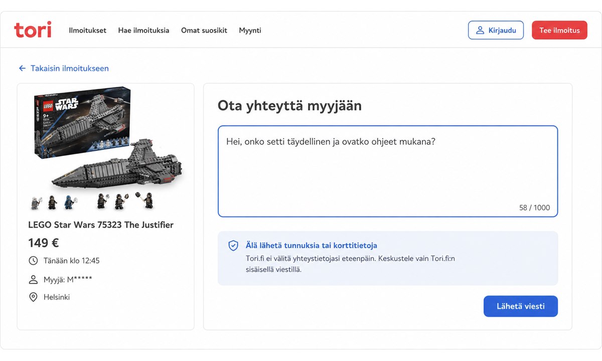
Task: Follow the Takaisin ilmoitukseen link
Action: pos(70,68)
